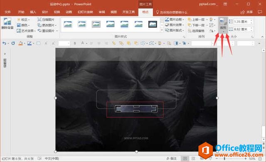Switch to the Insert (插入) tab
Image resolution: width=266 pixels, height=162 pixels.
33,12
